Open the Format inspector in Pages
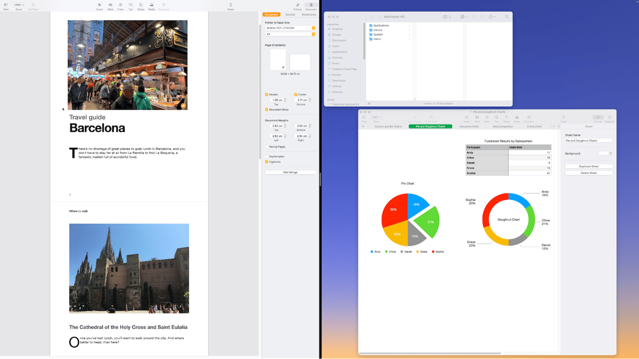The image size is (639, 359). point(297,6)
